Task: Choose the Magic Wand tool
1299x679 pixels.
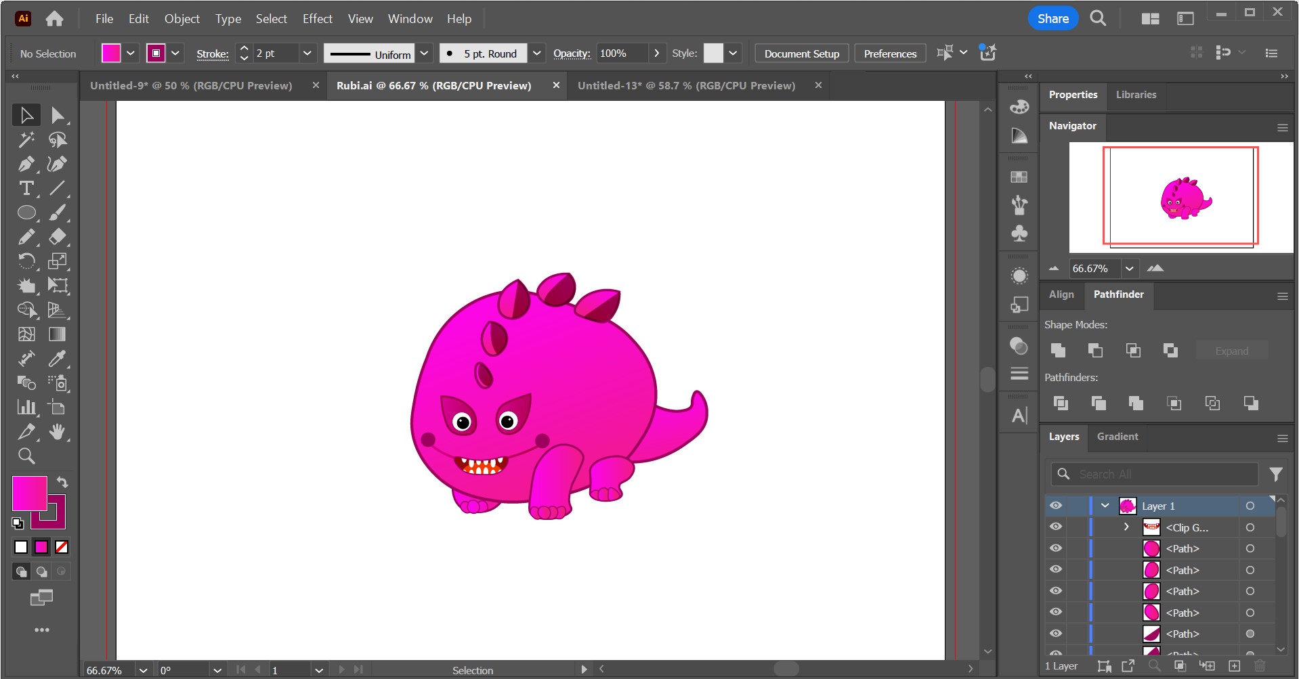Action: [26, 139]
